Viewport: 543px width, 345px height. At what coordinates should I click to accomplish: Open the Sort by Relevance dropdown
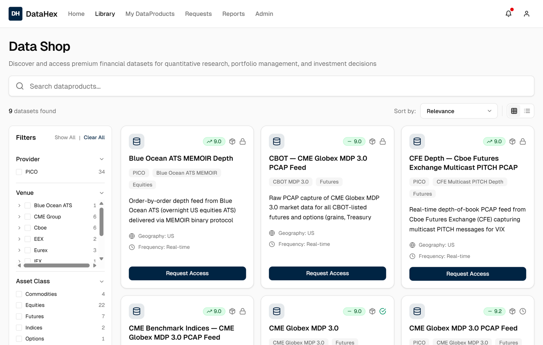click(x=459, y=111)
